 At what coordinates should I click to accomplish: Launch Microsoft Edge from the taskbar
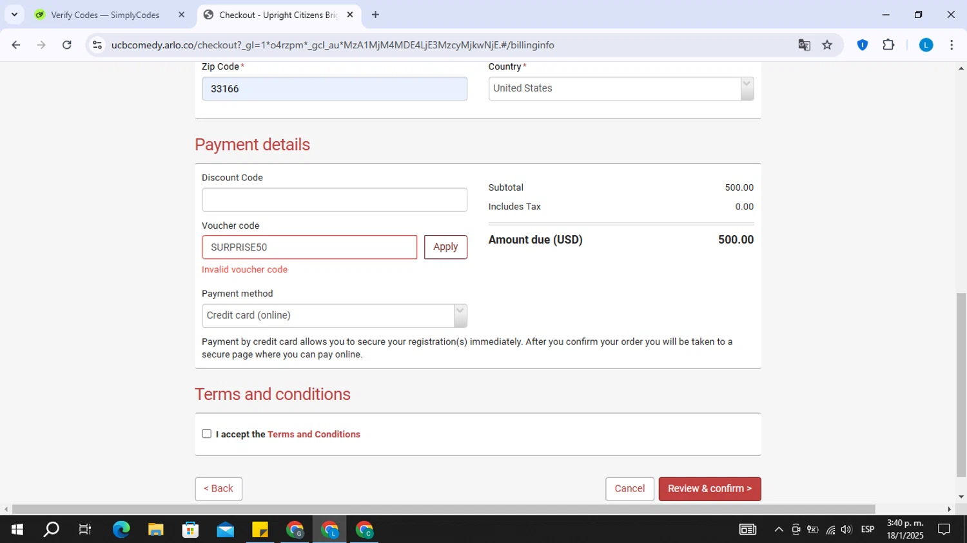click(121, 529)
